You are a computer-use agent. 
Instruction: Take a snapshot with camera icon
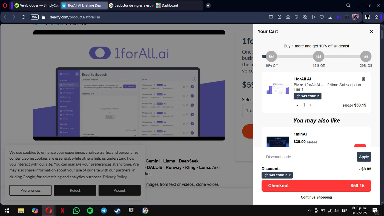click(x=288, y=17)
